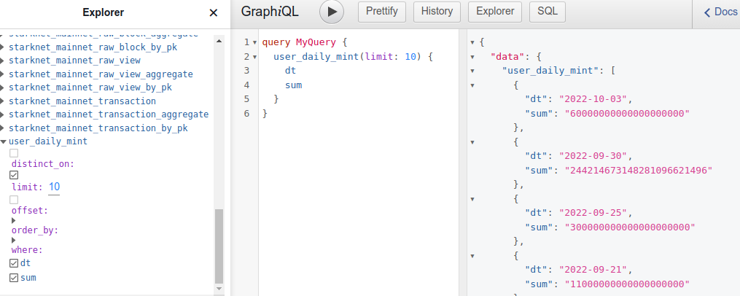The height and width of the screenshot is (296, 740).
Task: Toggle the distinct_on checkbox
Action: pyautogui.click(x=14, y=153)
